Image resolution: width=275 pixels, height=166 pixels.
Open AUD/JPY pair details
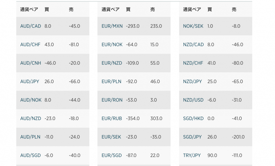point(30,82)
